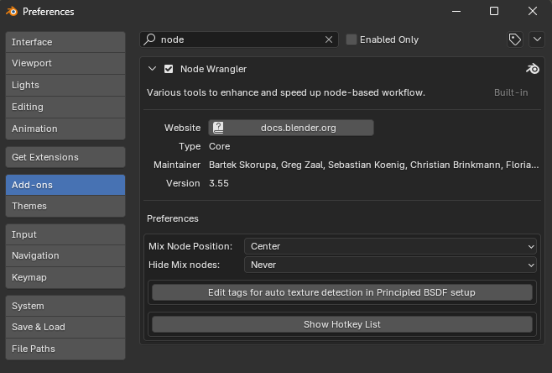This screenshot has height=373, width=552.
Task: Click the Preferences section heading
Action: click(173, 218)
